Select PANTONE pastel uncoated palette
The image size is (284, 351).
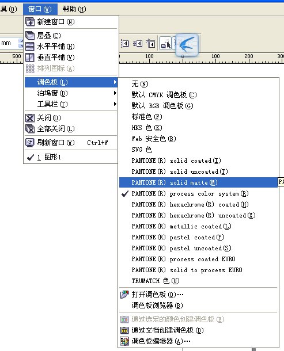(198, 248)
